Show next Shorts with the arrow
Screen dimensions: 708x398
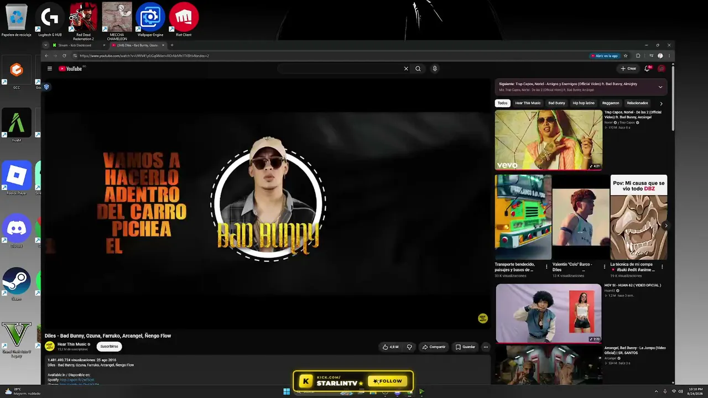tap(665, 226)
